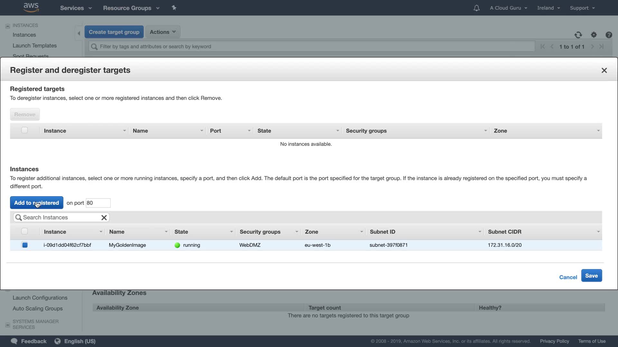Uncheck the MyGoldenImage instance checkbox
Image resolution: width=618 pixels, height=347 pixels.
[25, 245]
